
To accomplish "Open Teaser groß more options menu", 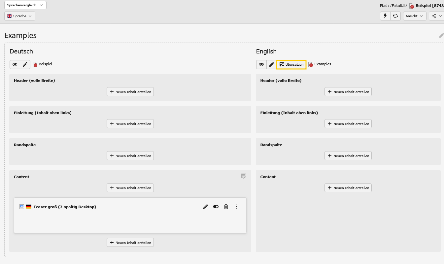I will click(236, 207).
